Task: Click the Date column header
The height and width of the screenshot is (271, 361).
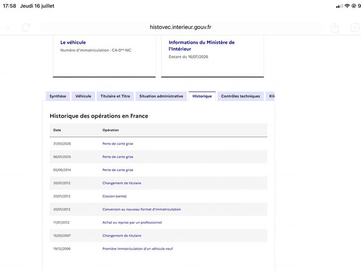Action: (x=57, y=130)
